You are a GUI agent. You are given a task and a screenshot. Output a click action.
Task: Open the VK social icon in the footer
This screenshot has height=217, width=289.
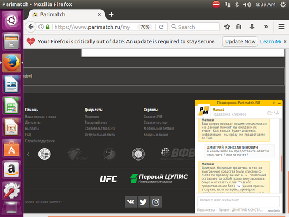pos(131,202)
